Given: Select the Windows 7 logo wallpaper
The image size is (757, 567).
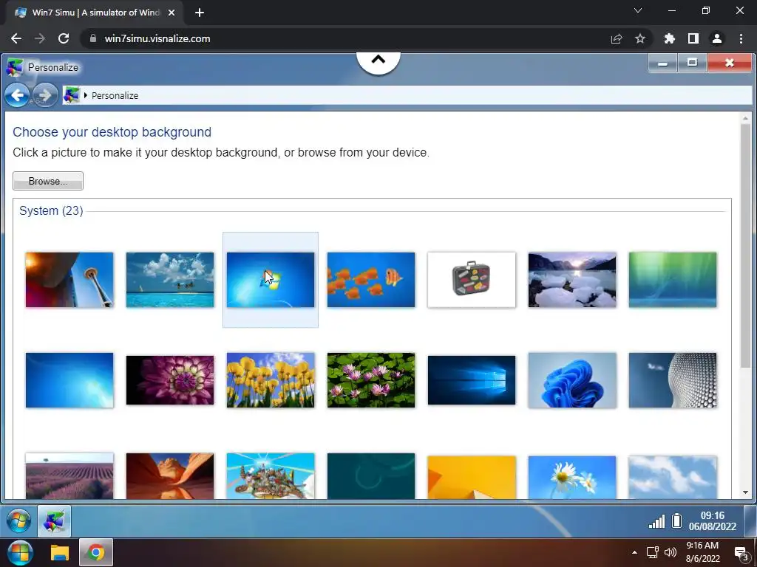Looking at the screenshot, I should (271, 280).
